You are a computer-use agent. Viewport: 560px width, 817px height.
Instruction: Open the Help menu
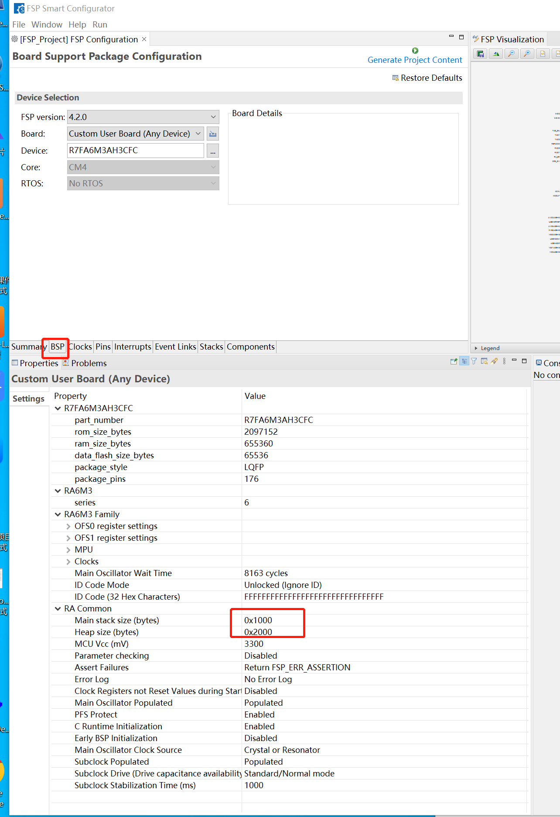tap(77, 24)
